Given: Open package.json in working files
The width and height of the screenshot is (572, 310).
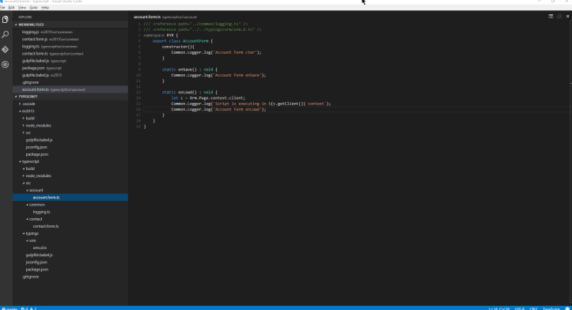Looking at the screenshot, I should point(70,68).
